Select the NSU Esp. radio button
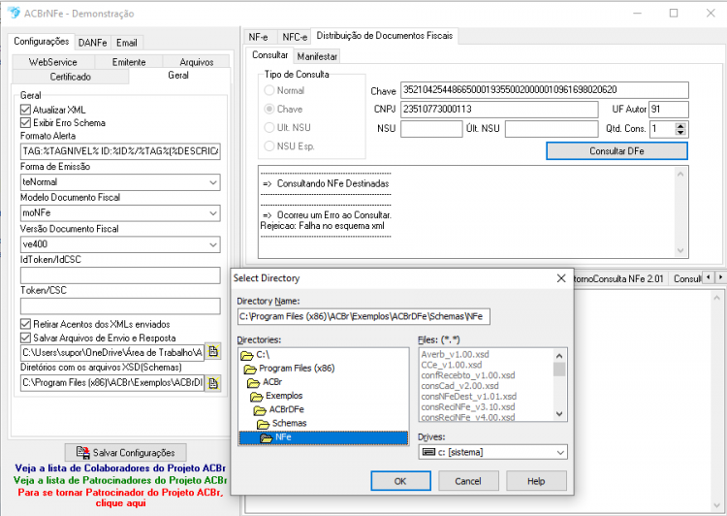This screenshot has height=516, width=727. pos(269,146)
